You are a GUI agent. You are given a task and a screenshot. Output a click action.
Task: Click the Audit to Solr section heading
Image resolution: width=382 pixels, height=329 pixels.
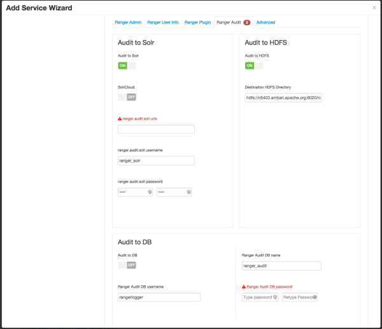[x=136, y=43]
